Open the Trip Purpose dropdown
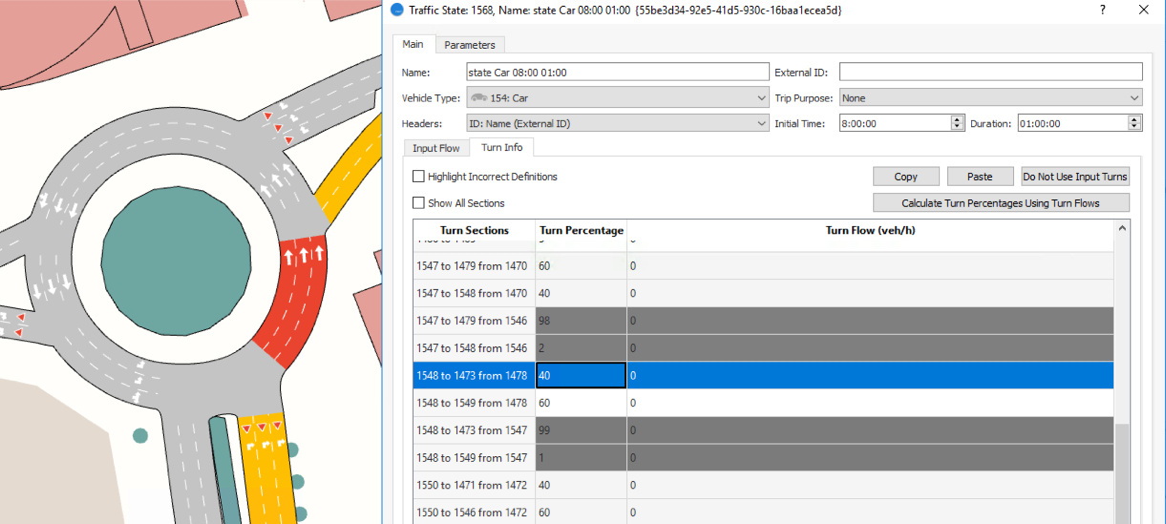This screenshot has width=1166, height=524. [1134, 98]
